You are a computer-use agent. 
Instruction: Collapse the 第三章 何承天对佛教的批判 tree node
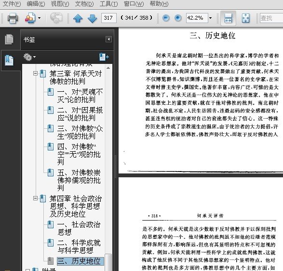[35, 74]
